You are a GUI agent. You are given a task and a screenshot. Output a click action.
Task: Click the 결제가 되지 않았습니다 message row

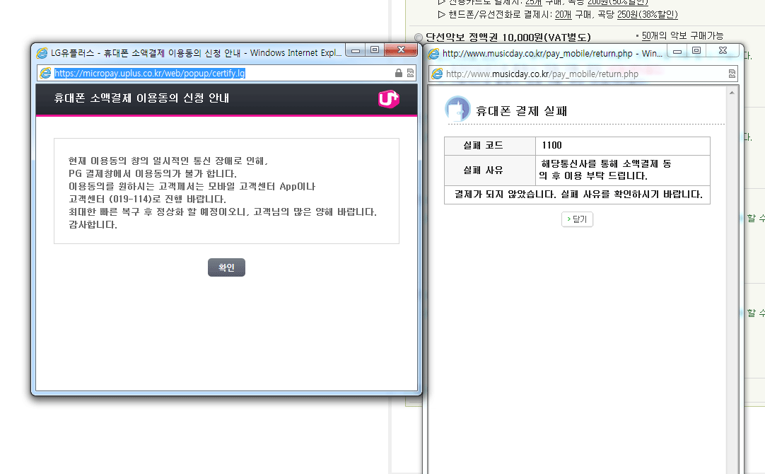tap(577, 195)
